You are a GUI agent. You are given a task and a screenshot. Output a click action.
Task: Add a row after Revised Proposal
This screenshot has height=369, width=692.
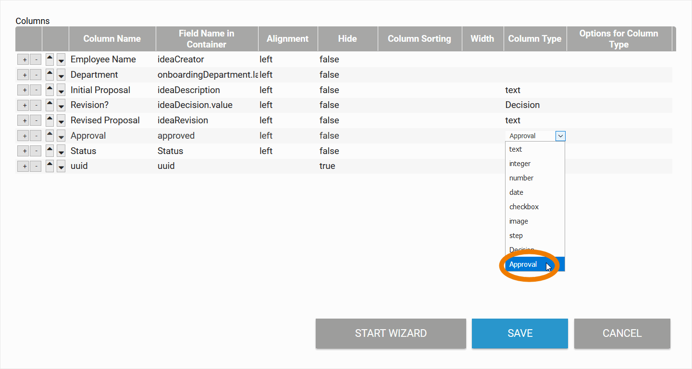(x=23, y=120)
